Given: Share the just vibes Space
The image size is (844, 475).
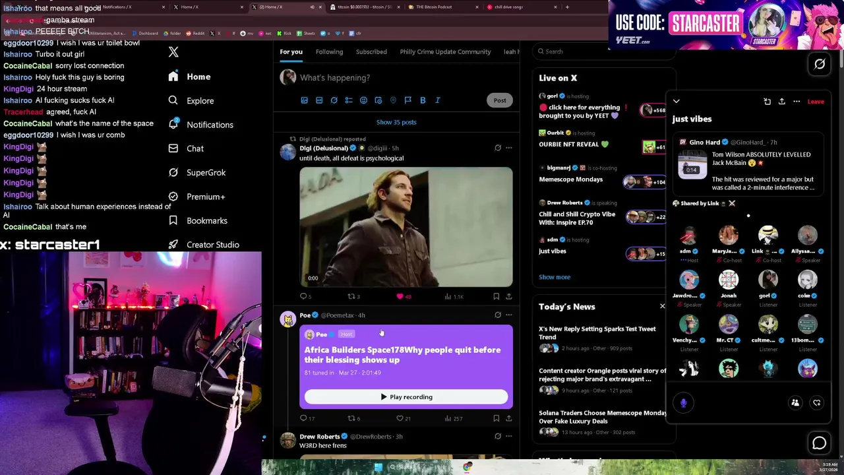Looking at the screenshot, I should point(781,102).
